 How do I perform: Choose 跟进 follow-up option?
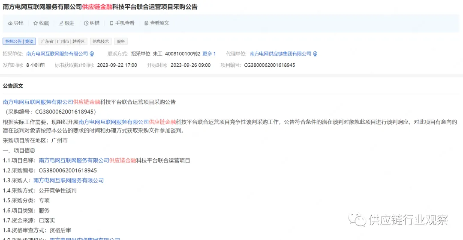(66, 23)
